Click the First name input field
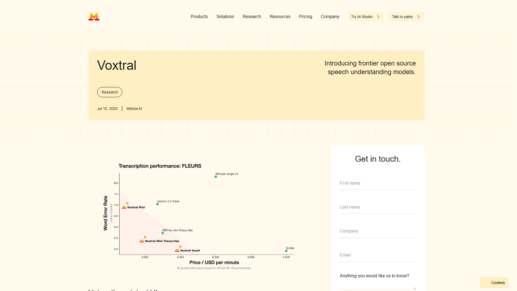Viewport: 517px width, 291px height. [x=377, y=183]
